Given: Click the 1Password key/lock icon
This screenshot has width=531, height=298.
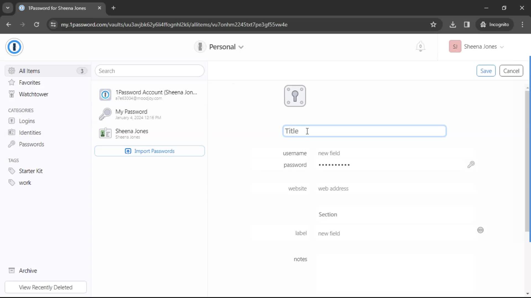Looking at the screenshot, I should (x=295, y=96).
